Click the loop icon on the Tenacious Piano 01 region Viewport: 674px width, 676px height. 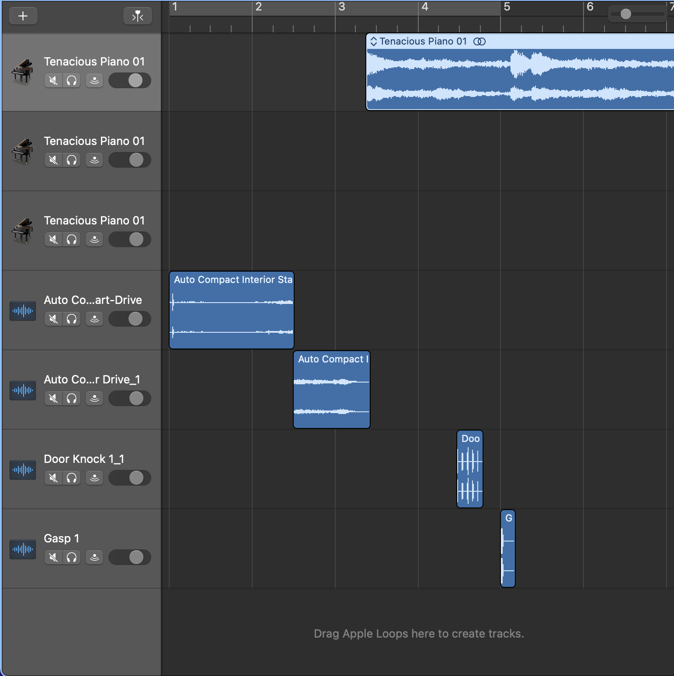click(x=479, y=41)
